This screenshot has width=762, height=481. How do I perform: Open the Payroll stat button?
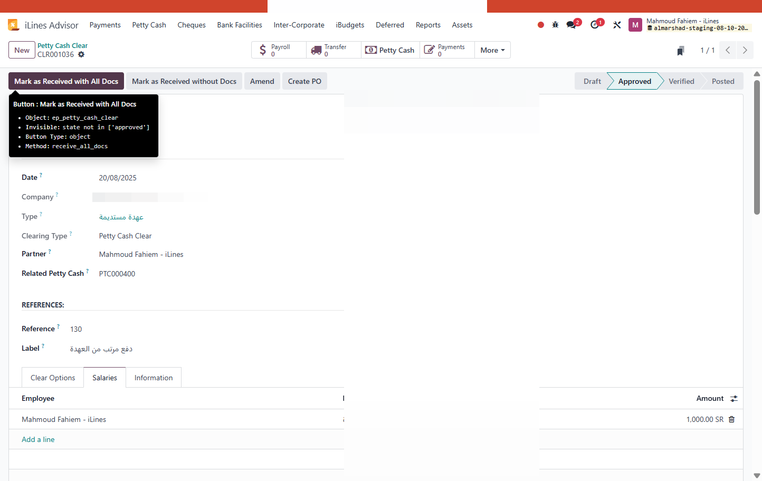pos(279,50)
